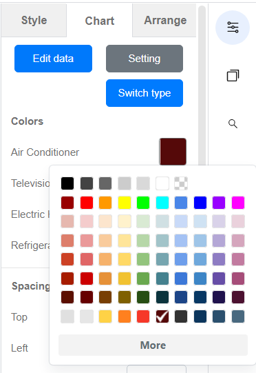This screenshot has width=256, height=373.
Task: Choose the cyan color swatch
Action: click(x=162, y=203)
